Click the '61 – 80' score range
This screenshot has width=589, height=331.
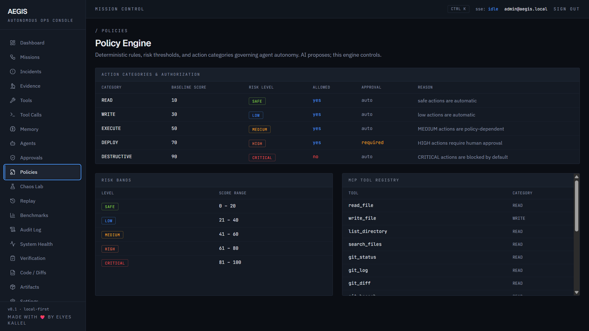[229, 248]
